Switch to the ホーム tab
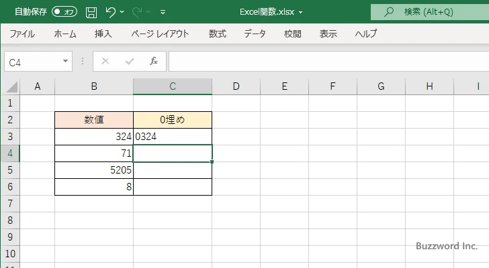Image resolution: width=489 pixels, height=268 pixels. [65, 33]
